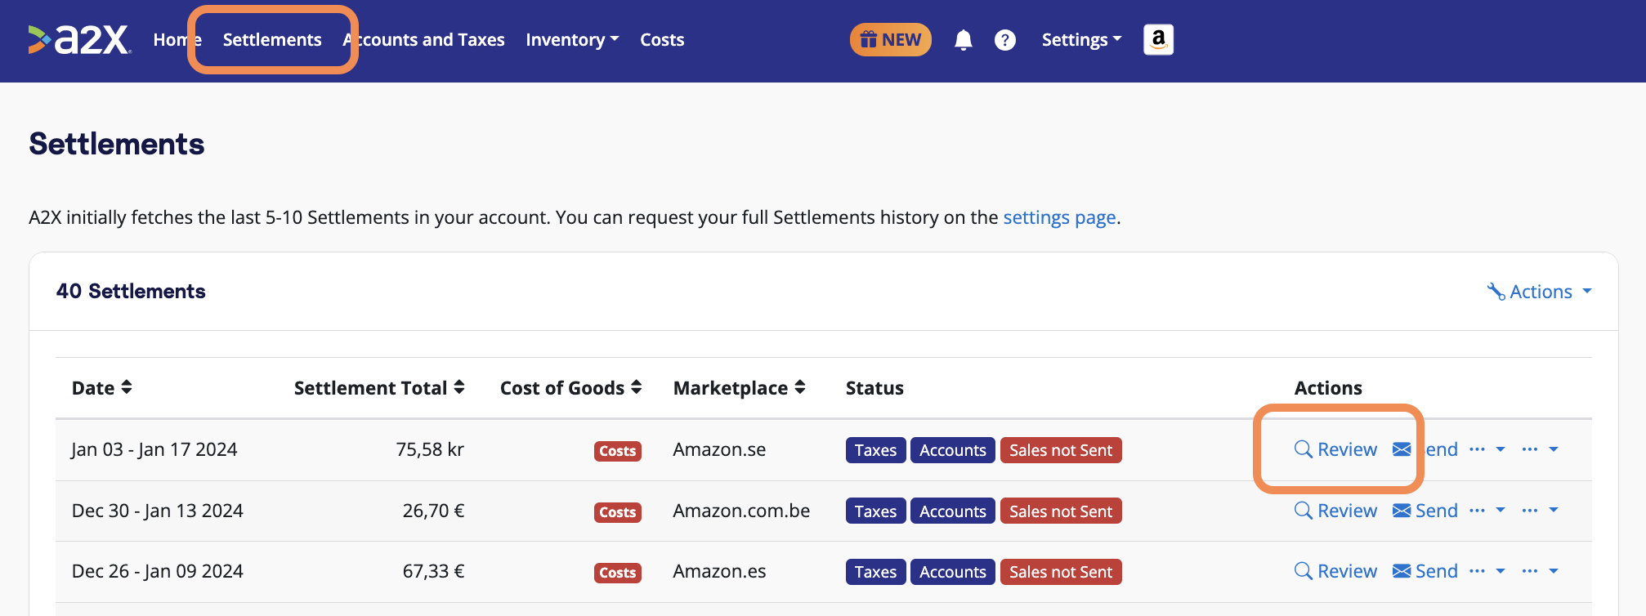Viewport: 1646px width, 616px height.
Task: Expand the Settings menu
Action: [x=1081, y=40]
